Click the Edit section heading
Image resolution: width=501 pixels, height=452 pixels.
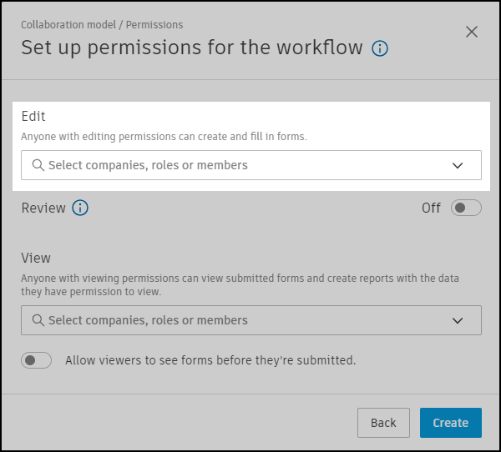pyautogui.click(x=33, y=117)
